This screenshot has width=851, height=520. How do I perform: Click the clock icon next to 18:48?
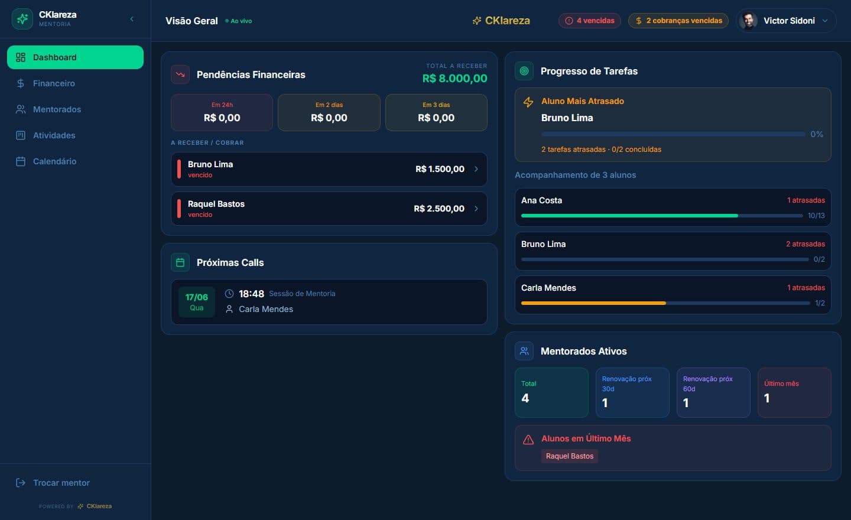pos(229,294)
